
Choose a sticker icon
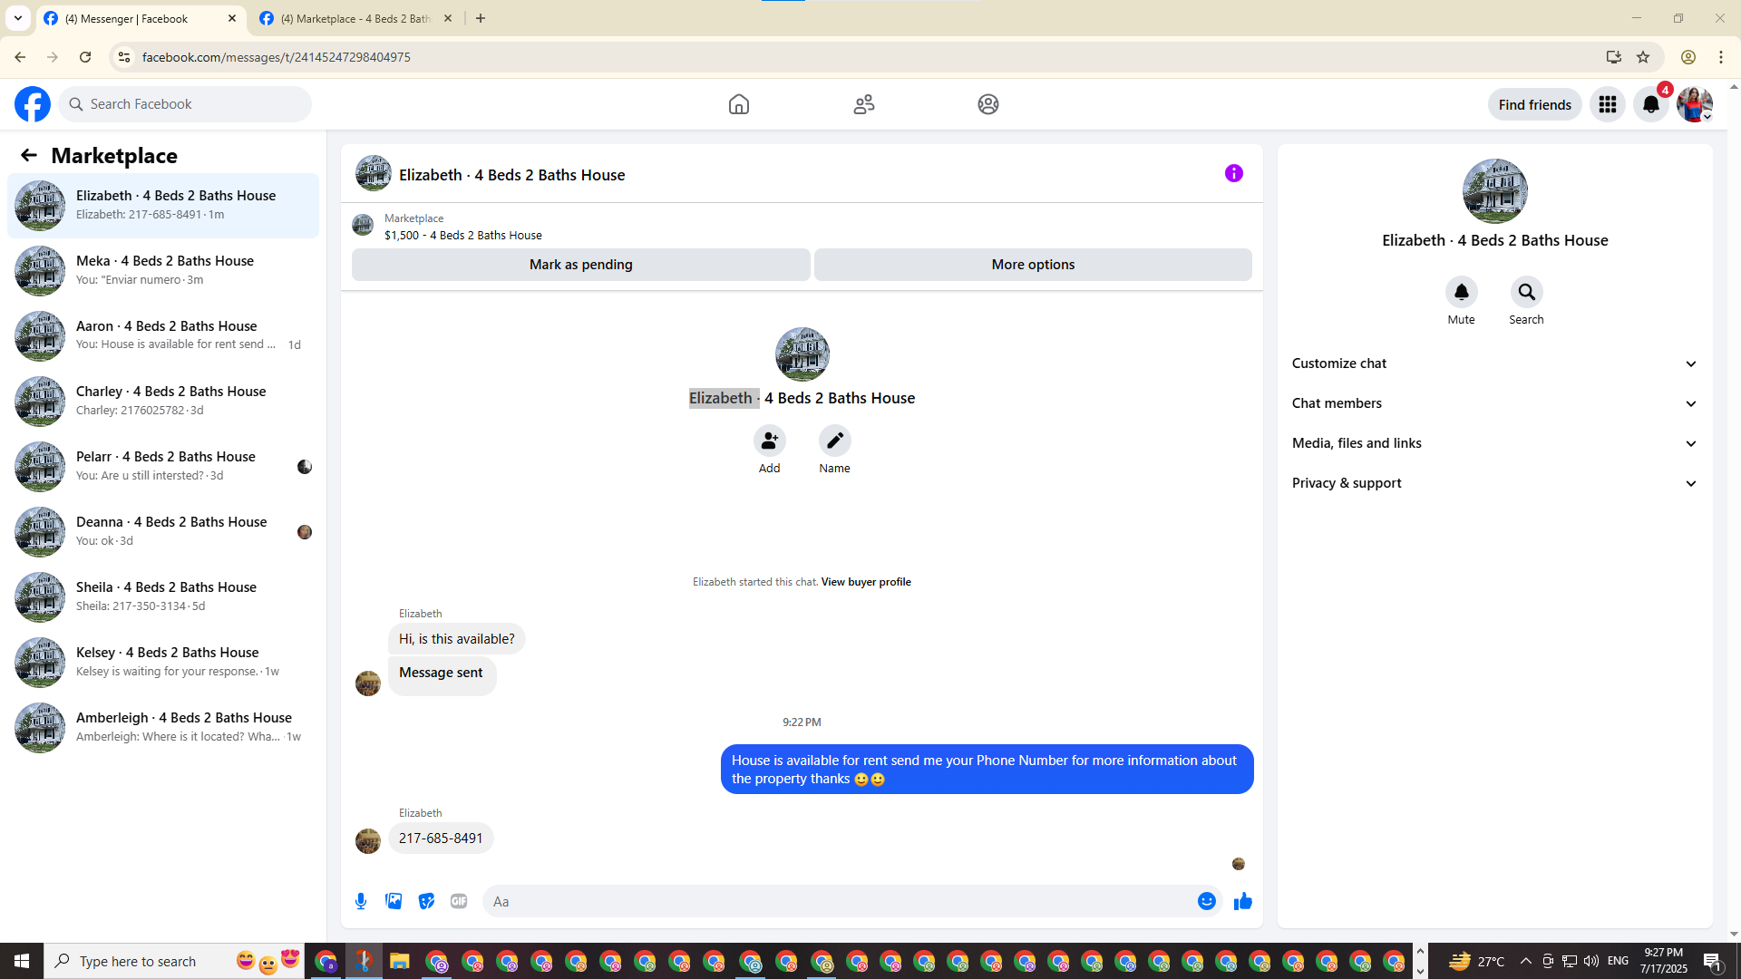[426, 901]
